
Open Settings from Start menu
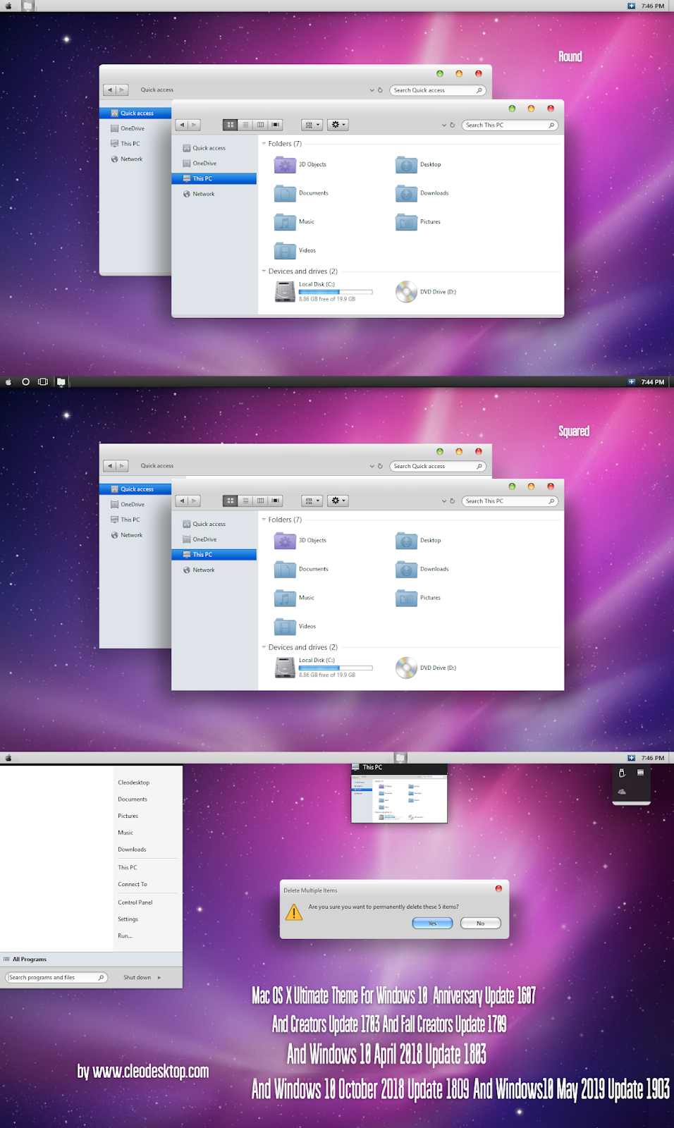128,919
